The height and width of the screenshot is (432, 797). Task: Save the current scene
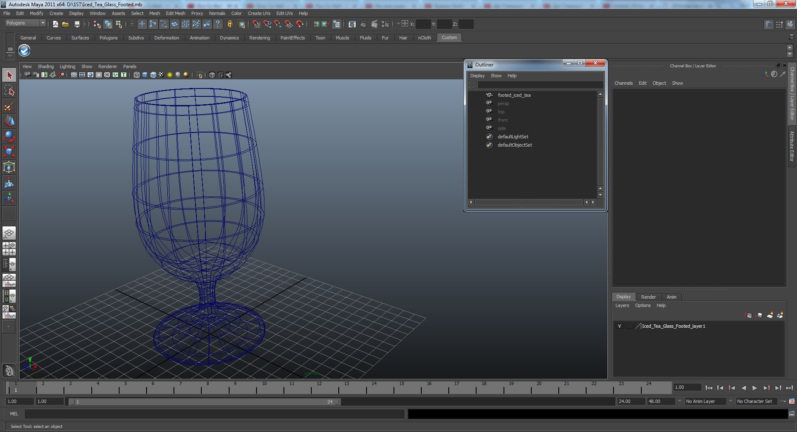(x=77, y=24)
